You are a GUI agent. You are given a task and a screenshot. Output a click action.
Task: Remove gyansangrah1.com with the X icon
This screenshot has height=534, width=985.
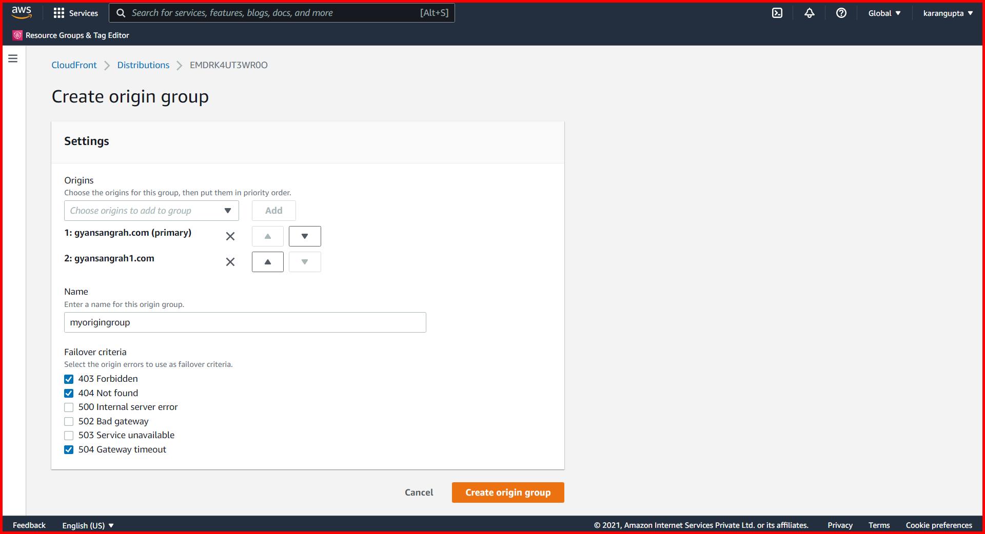230,262
